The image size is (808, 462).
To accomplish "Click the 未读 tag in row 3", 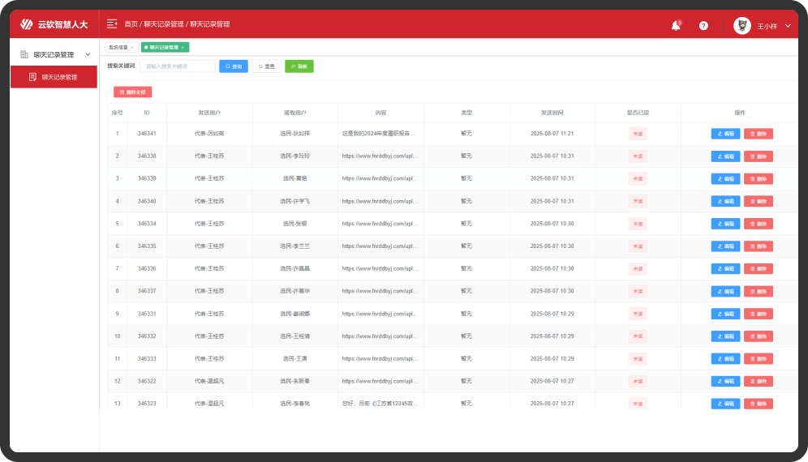I will tap(638, 178).
